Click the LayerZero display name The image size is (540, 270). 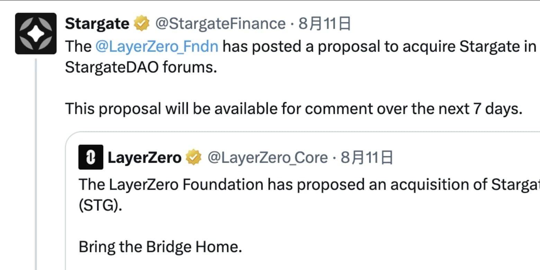click(145, 157)
